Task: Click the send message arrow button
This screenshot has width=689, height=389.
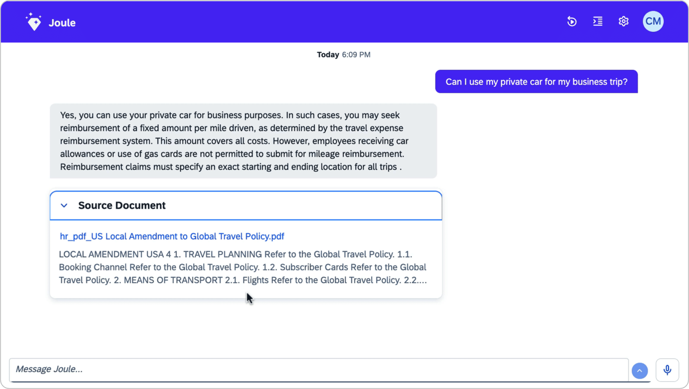Action: pos(639,371)
